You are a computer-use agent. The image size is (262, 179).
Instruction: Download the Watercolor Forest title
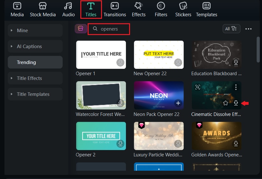(120, 103)
